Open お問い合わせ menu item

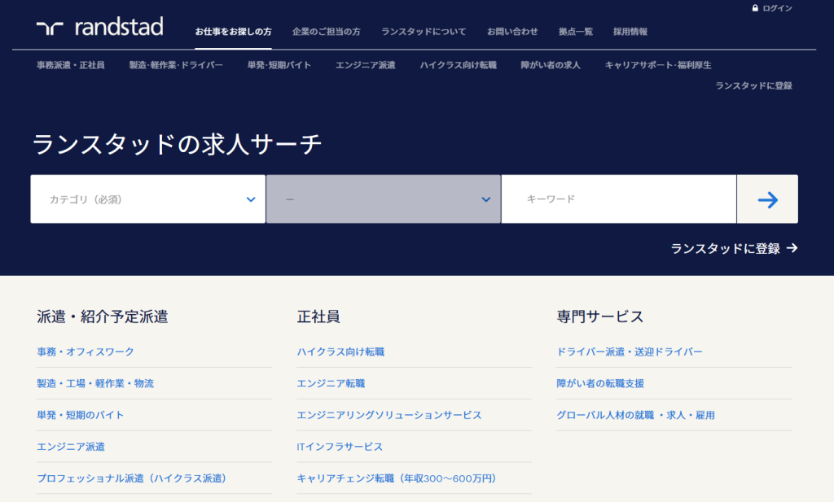click(512, 32)
